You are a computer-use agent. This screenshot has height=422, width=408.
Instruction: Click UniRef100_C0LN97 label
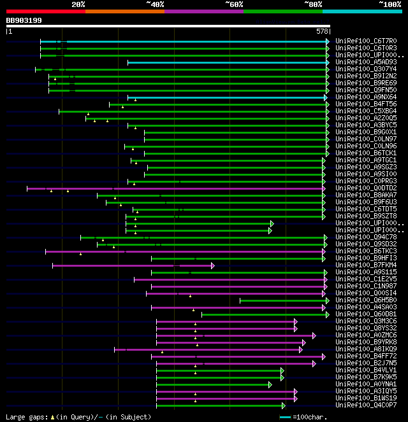pos(366,139)
